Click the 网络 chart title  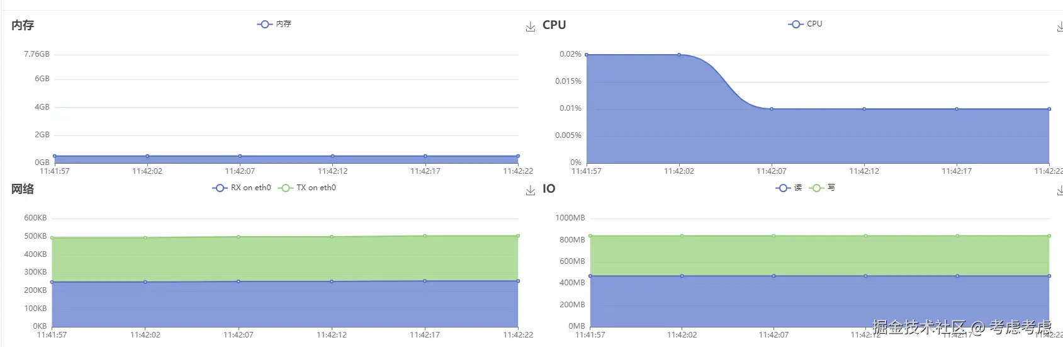click(23, 189)
